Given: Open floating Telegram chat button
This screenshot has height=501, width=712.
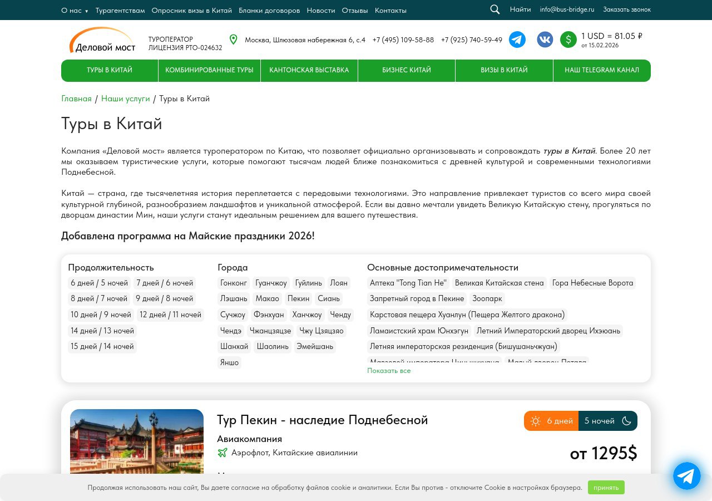Looking at the screenshot, I should [x=686, y=476].
